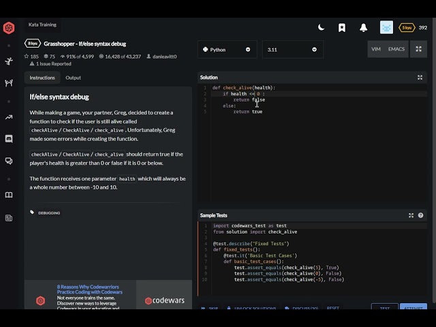Expand the Solution panel
This screenshot has width=436, height=327.
click(420, 78)
